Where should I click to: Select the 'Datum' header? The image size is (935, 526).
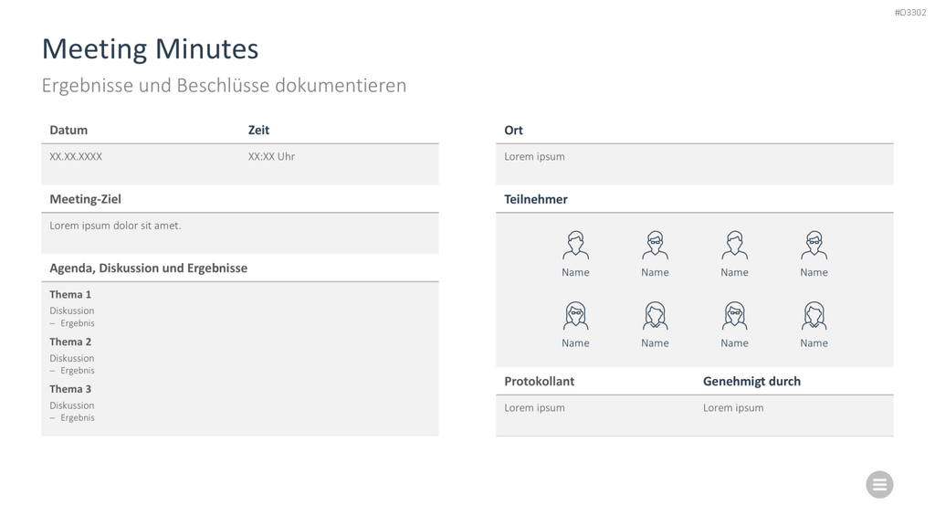click(x=68, y=130)
